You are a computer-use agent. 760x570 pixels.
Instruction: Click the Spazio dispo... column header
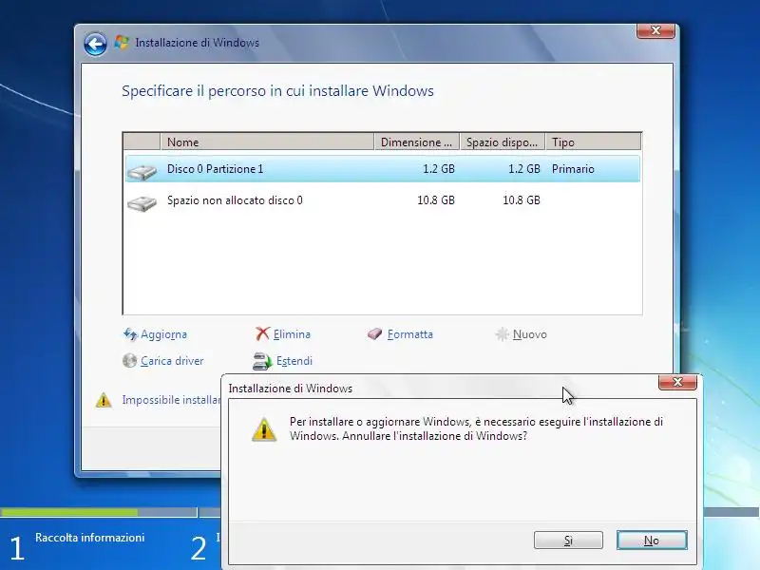click(503, 142)
